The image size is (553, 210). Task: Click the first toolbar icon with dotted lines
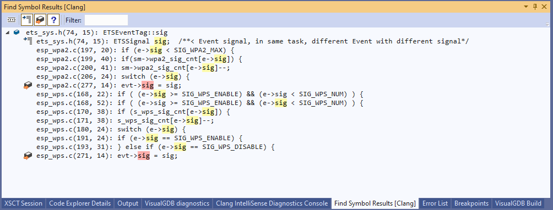12,20
